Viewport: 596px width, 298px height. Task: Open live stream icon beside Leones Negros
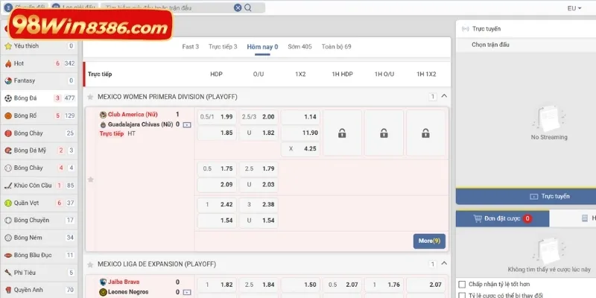(187, 292)
